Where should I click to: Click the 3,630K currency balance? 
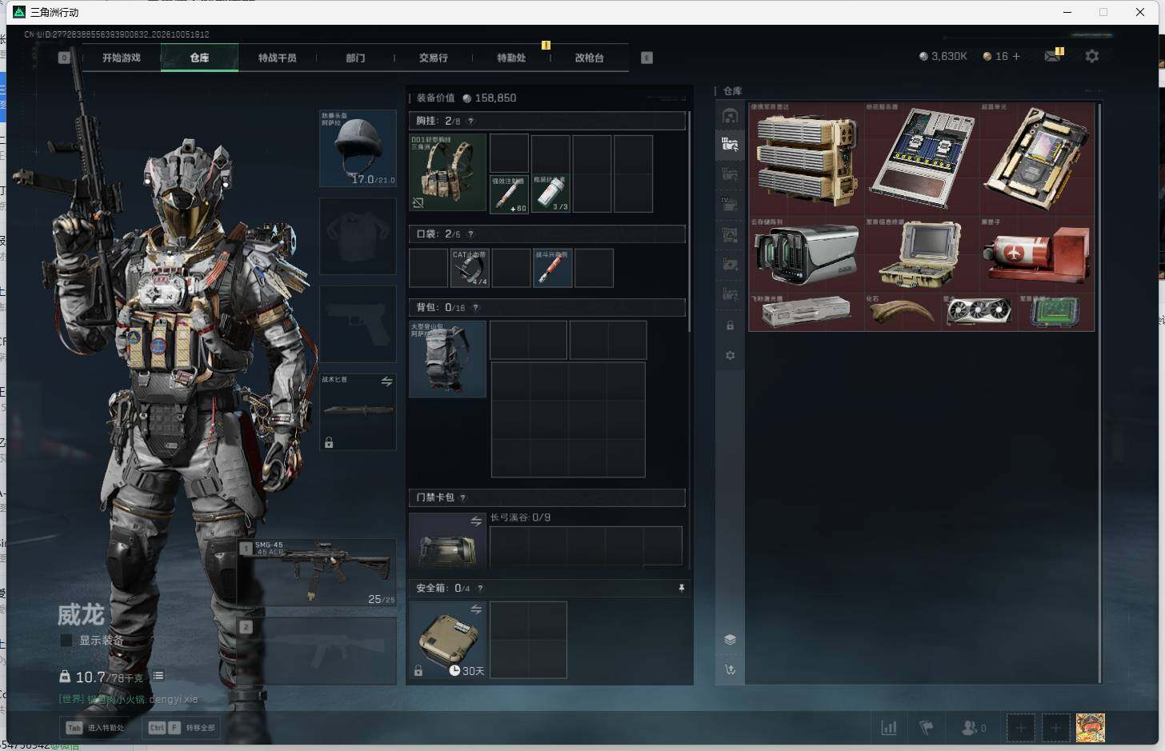(943, 56)
